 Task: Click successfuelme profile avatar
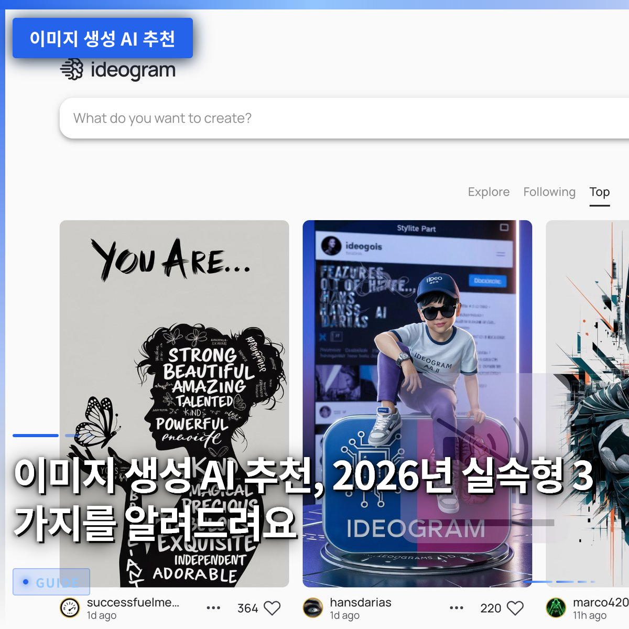[70, 608]
